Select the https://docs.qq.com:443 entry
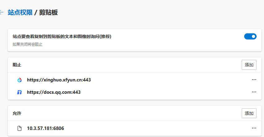 click(x=54, y=92)
